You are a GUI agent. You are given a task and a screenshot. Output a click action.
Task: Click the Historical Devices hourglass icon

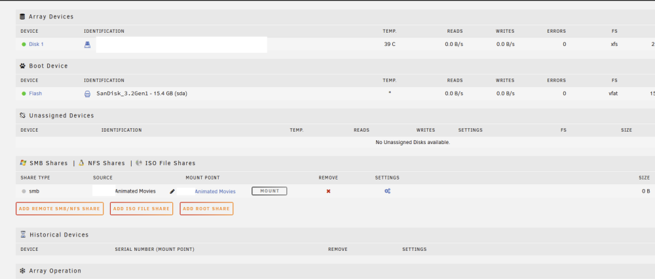23,234
